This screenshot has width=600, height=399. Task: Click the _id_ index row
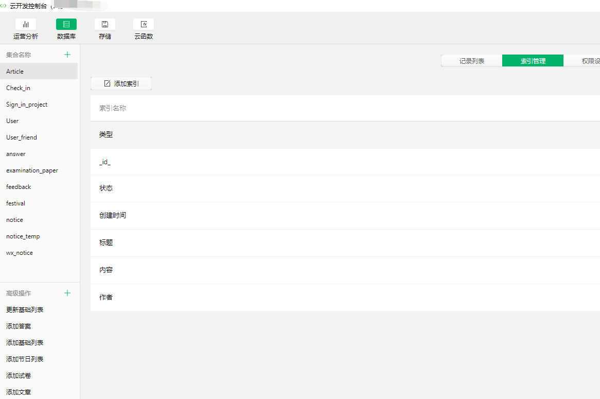[345, 162]
